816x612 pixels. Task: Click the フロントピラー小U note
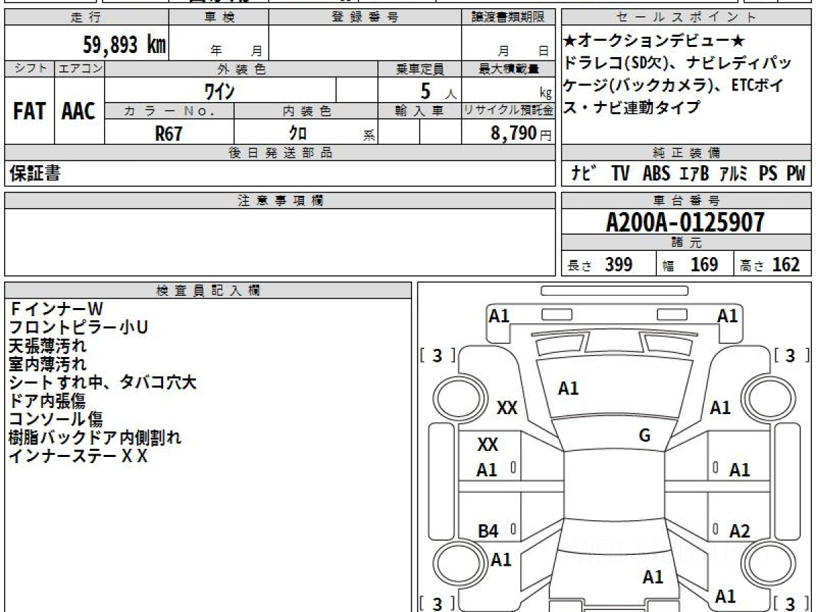(x=78, y=328)
